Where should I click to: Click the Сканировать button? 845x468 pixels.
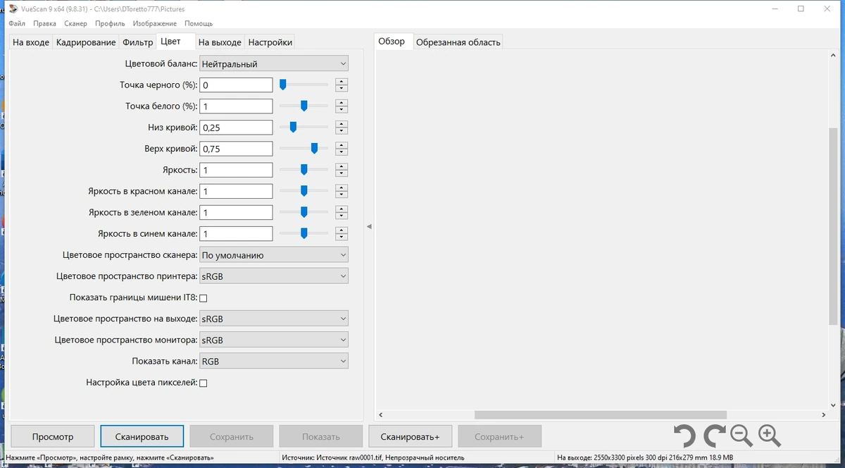(x=142, y=436)
